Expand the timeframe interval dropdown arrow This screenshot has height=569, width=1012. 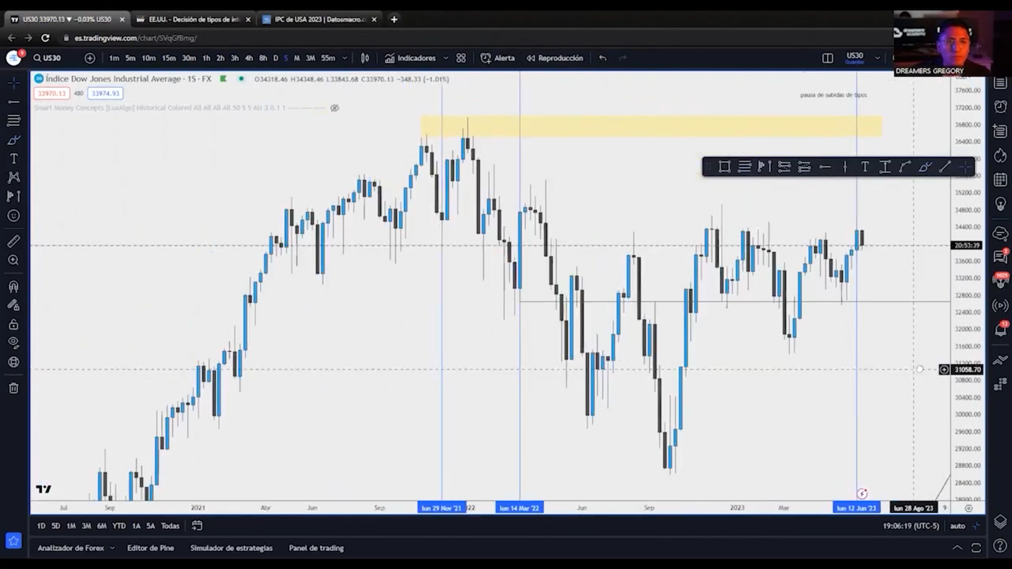345,58
